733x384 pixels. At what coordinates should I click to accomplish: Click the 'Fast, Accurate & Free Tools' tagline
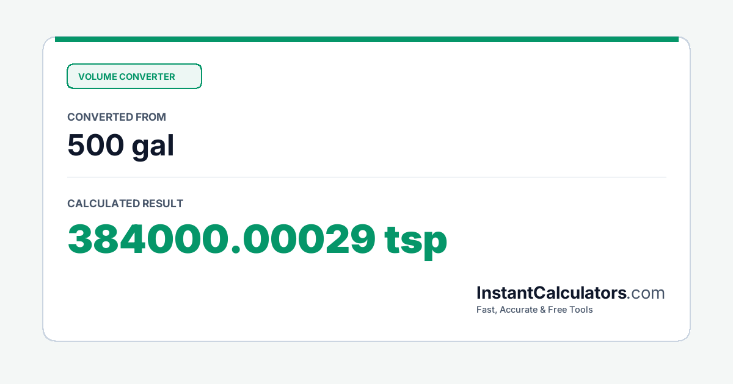click(x=534, y=310)
